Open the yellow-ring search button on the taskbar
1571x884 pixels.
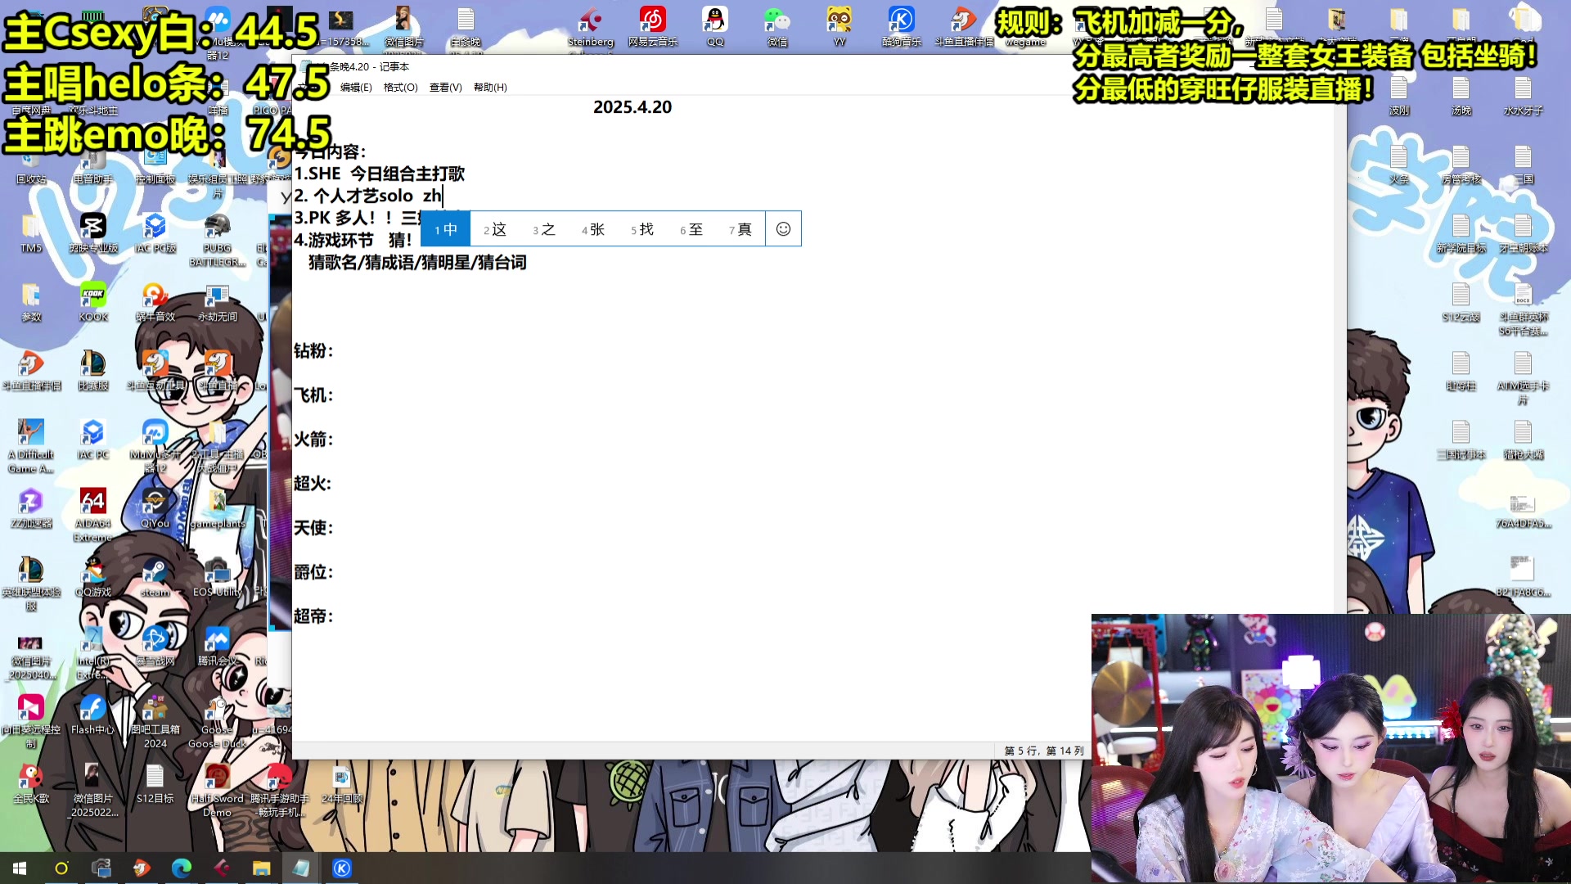[61, 868]
